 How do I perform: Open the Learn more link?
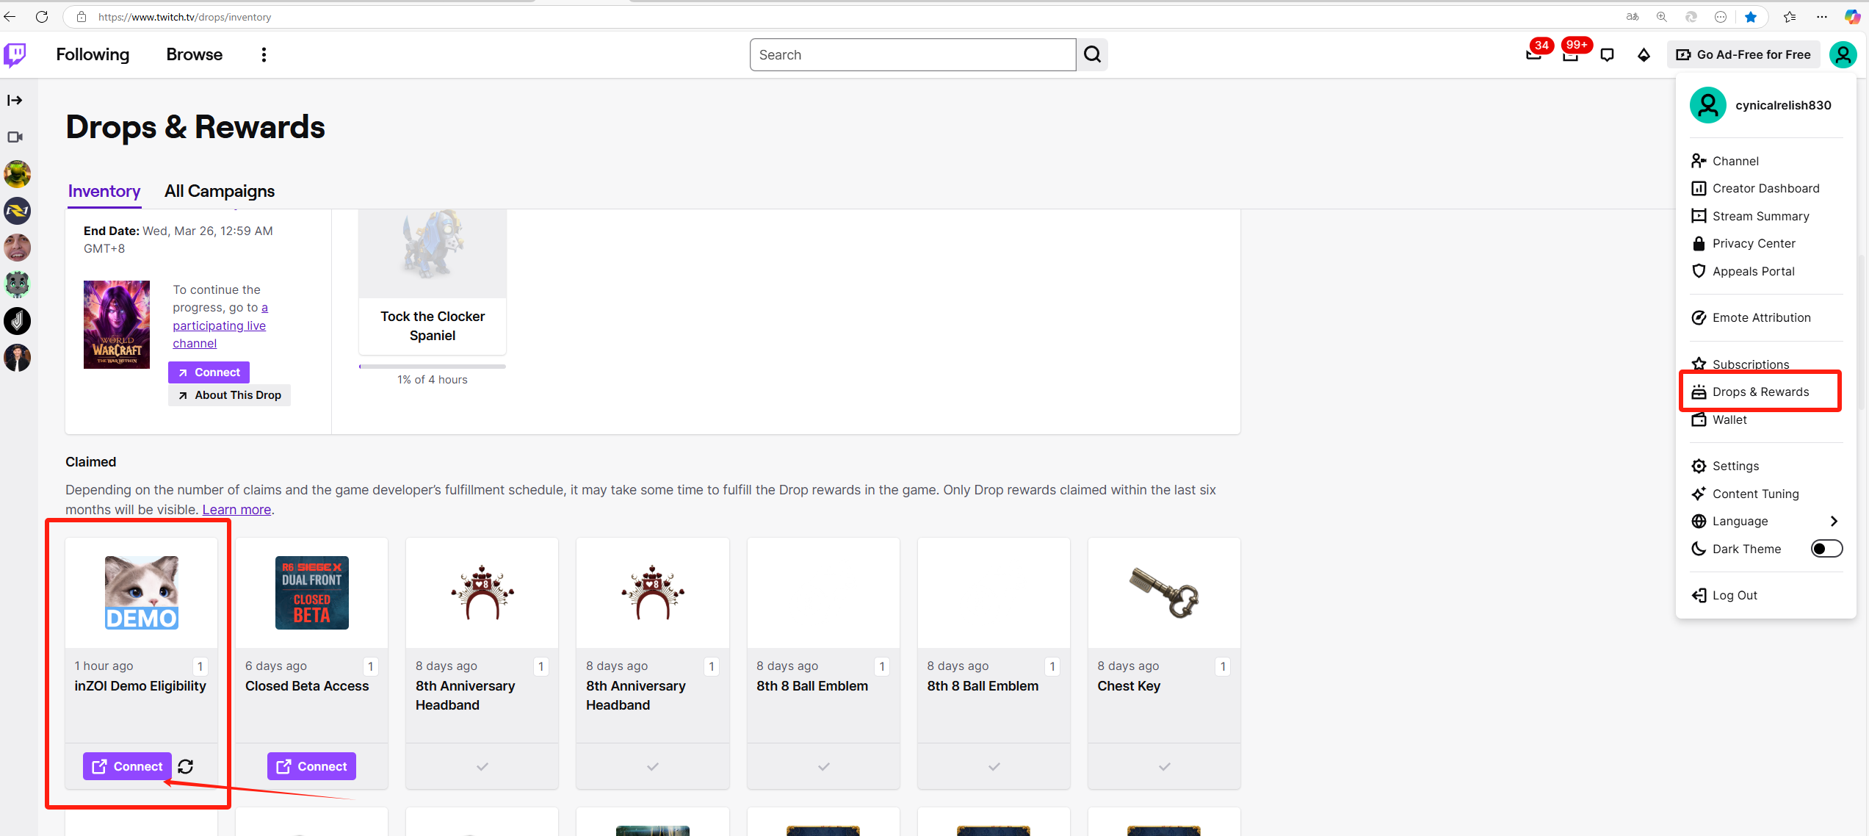[x=236, y=510]
